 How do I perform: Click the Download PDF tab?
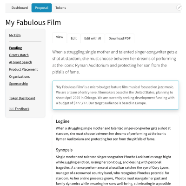tap(120, 38)
